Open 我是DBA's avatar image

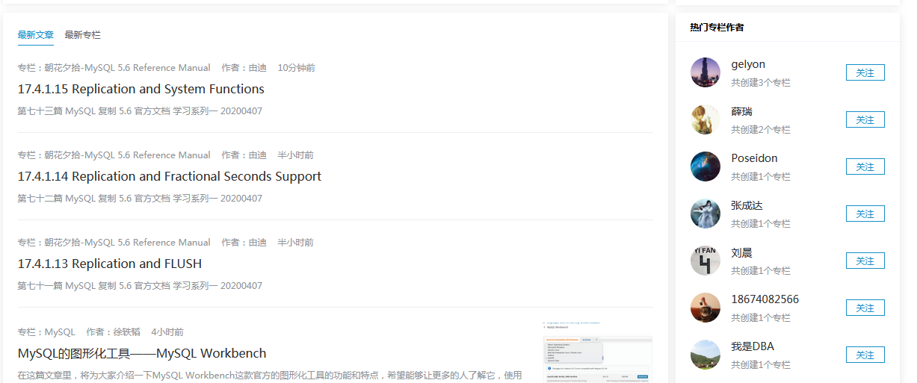(705, 355)
